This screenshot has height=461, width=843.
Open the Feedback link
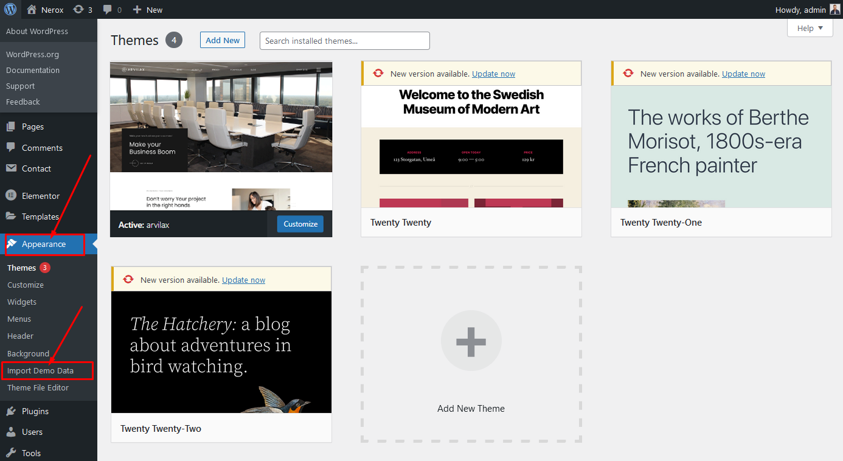(x=23, y=102)
